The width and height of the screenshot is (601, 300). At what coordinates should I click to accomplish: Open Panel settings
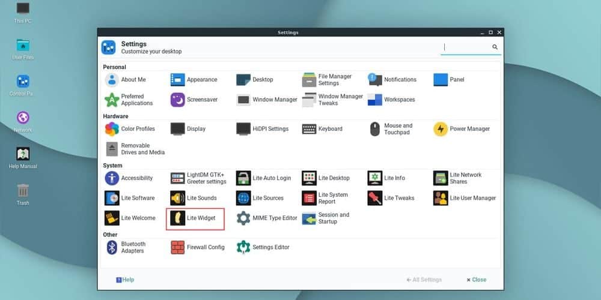[449, 80]
